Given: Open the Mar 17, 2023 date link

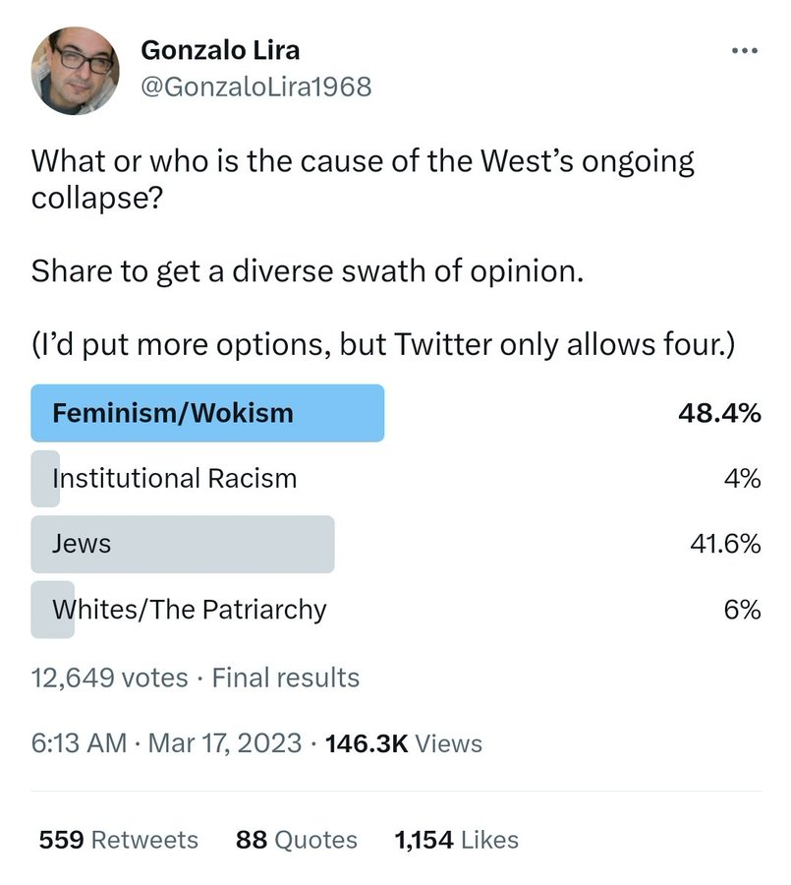Looking at the screenshot, I should 225,742.
